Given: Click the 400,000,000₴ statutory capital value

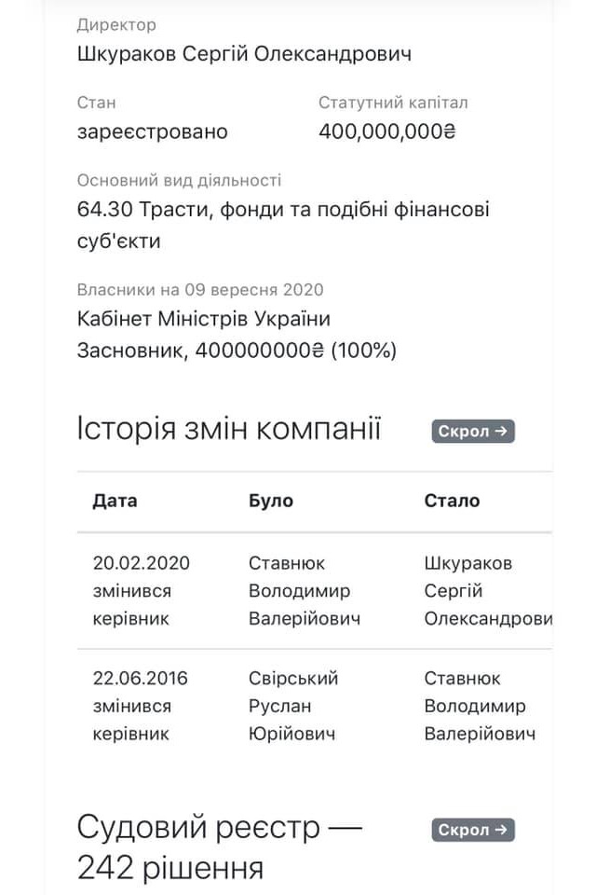Looking at the screenshot, I should click(x=386, y=131).
